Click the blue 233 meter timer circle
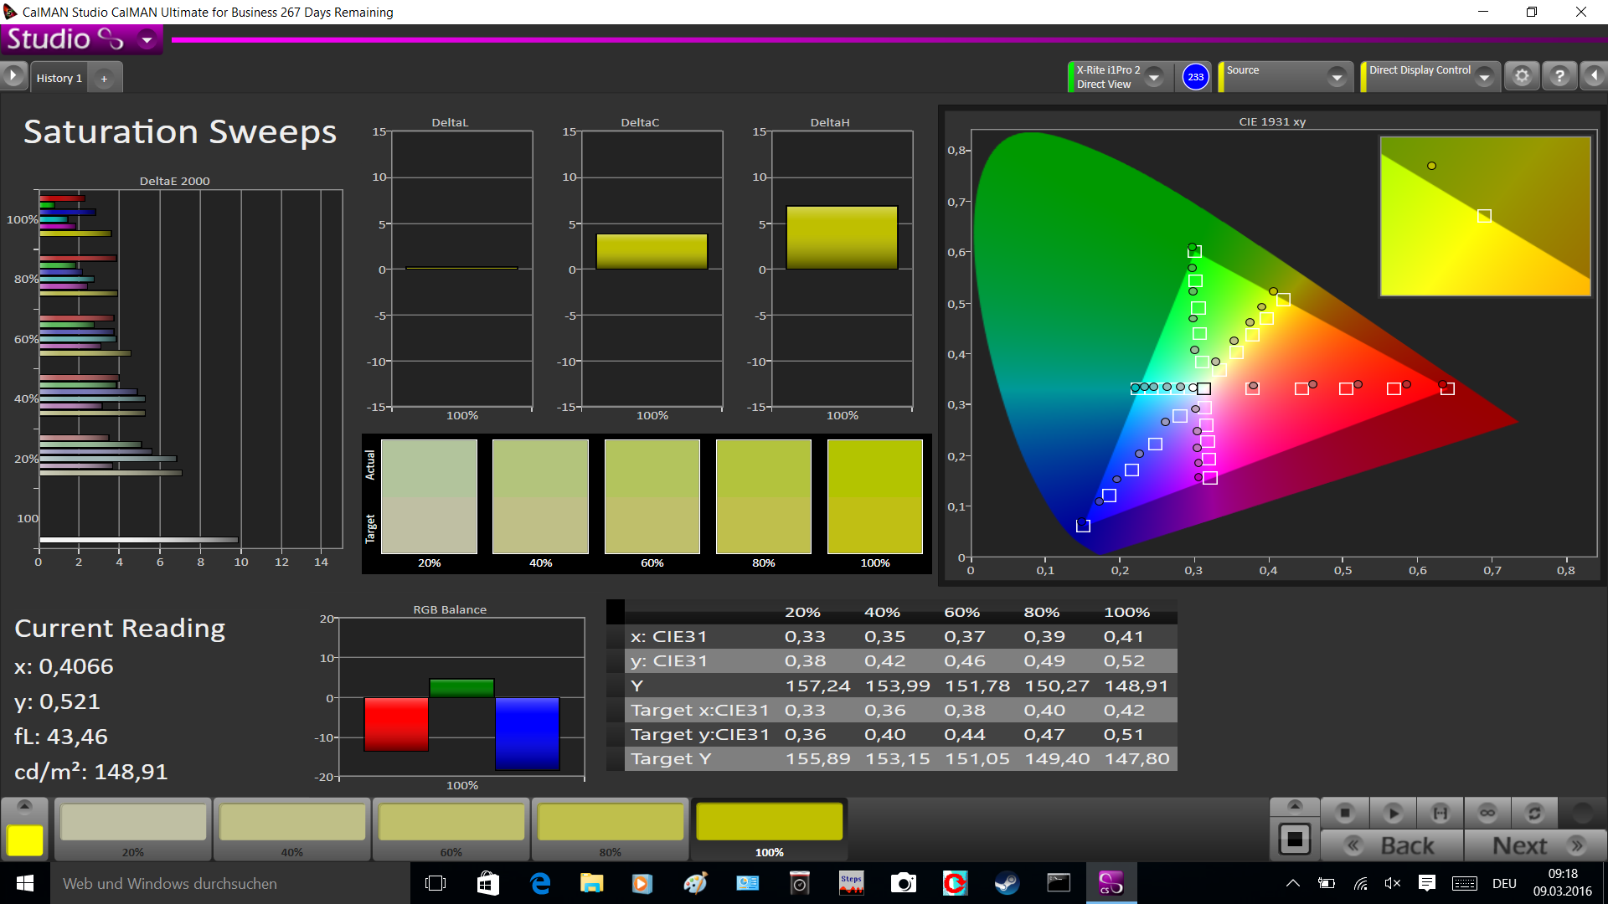This screenshot has height=904, width=1608. (1195, 77)
